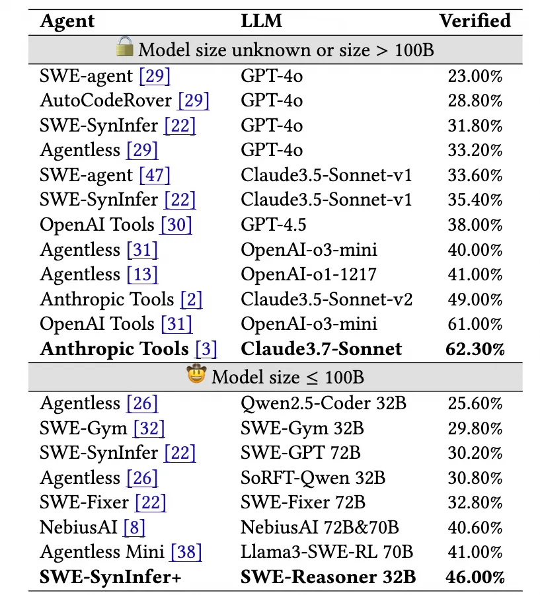Open citation [22] in the SWE-GPT 72B row

pyautogui.click(x=180, y=453)
